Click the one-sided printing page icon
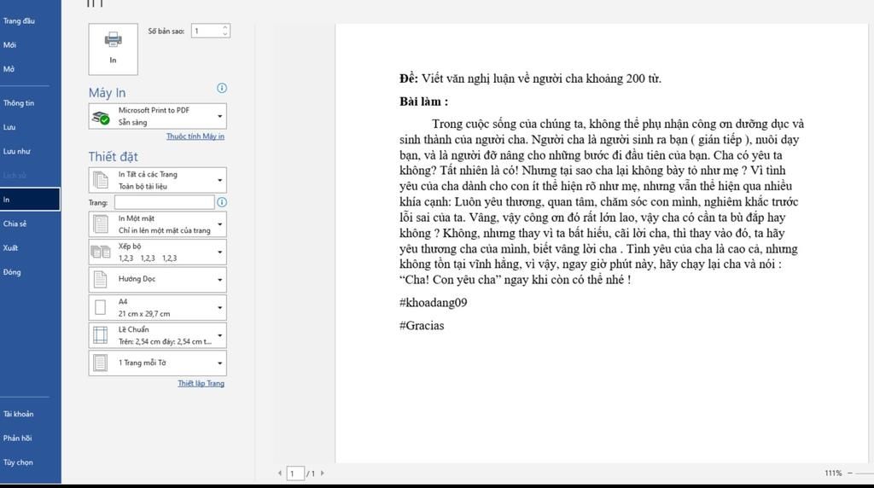Image resolution: width=874 pixels, height=488 pixels. [101, 224]
